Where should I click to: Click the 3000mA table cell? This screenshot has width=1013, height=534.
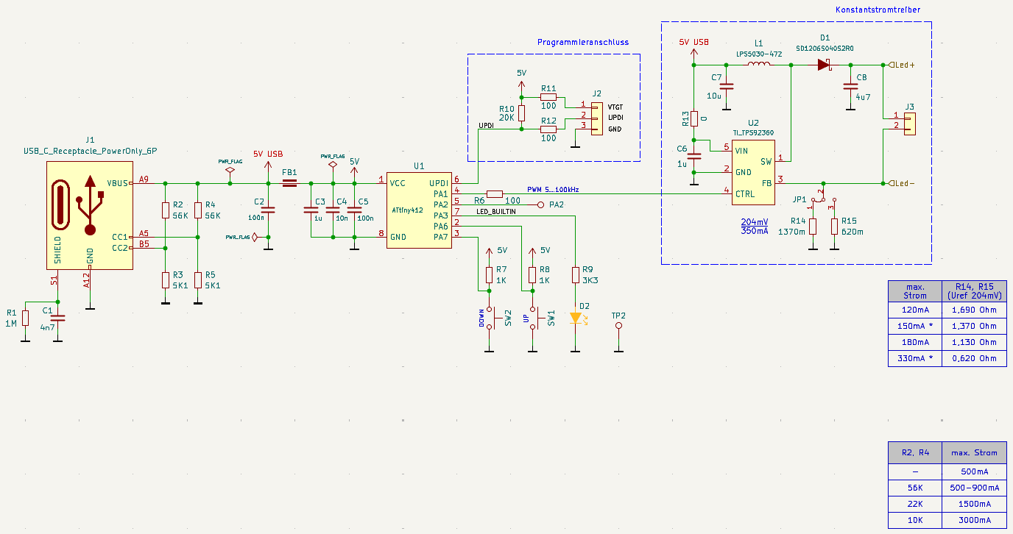(975, 520)
